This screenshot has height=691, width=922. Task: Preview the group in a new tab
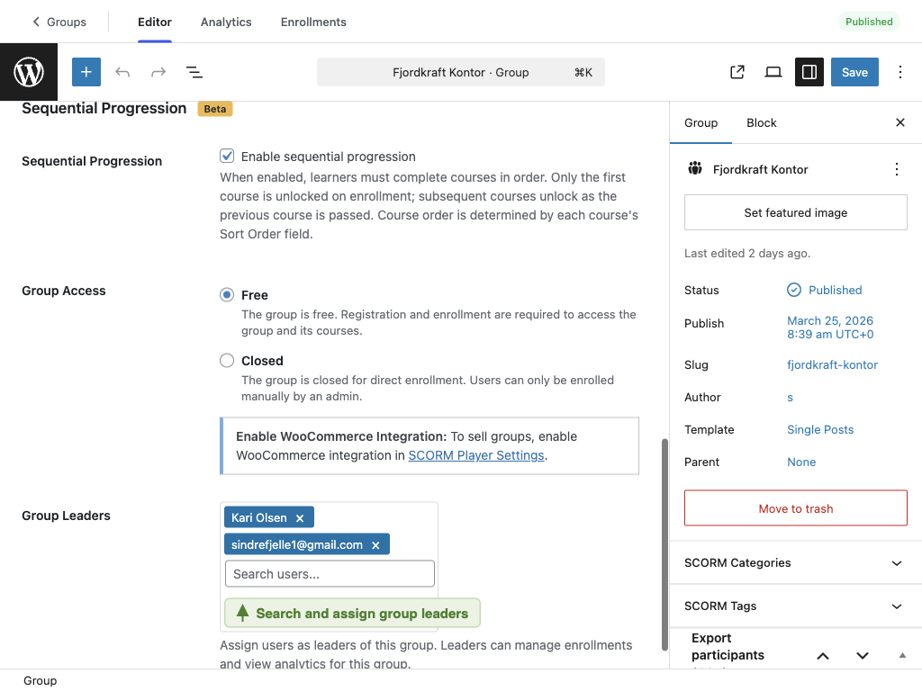point(737,71)
